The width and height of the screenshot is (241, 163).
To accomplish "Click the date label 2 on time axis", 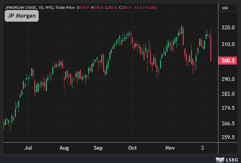I will [x=203, y=148].
